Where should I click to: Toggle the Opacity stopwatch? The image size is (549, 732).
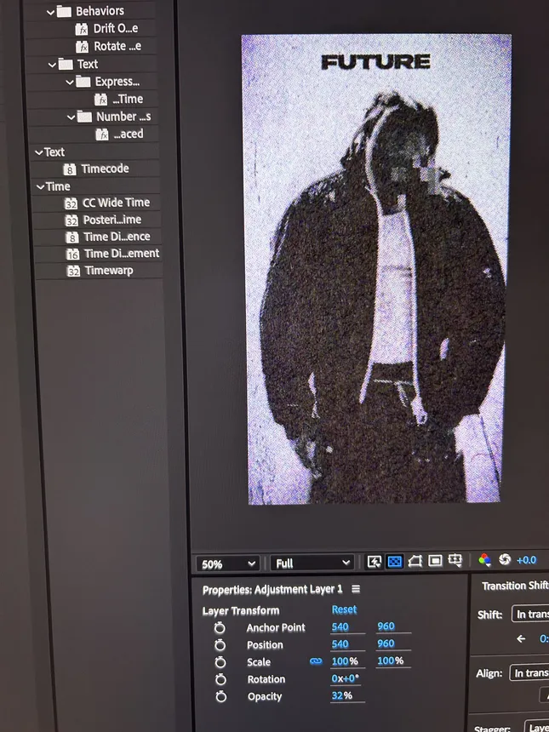pos(220,696)
